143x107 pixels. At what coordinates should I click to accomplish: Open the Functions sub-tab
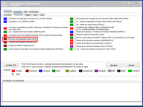pyautogui.click(x=8, y=15)
